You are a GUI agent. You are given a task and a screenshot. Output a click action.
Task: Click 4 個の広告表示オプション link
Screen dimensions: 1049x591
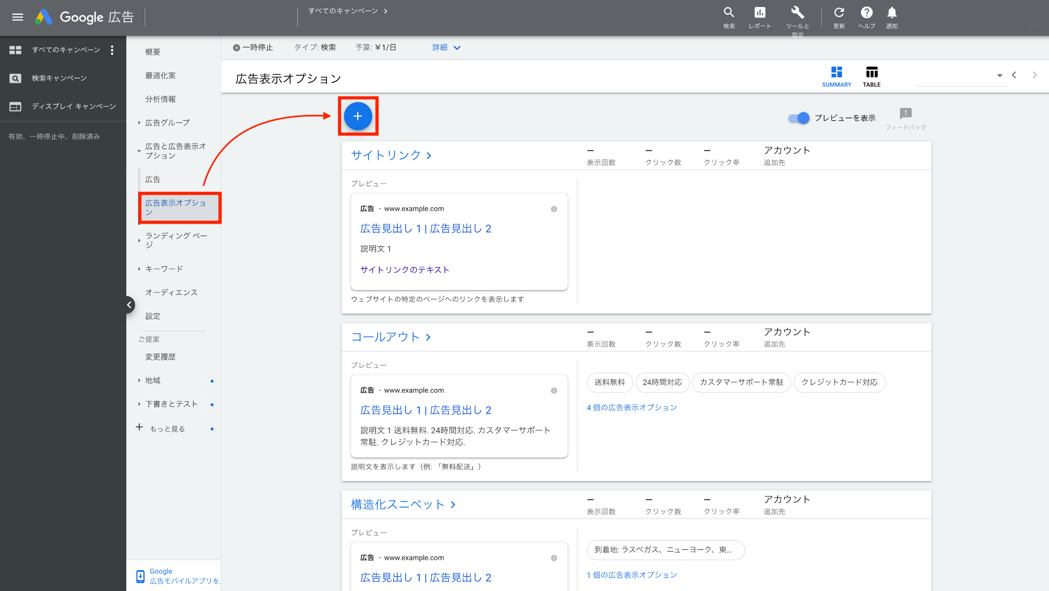coord(632,408)
